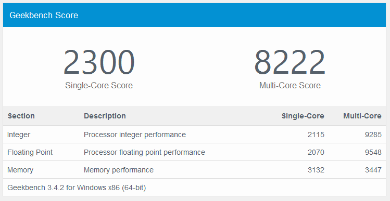Click Integer single-core value 2115
Viewport: 390px width, 201px height.
[x=316, y=135]
